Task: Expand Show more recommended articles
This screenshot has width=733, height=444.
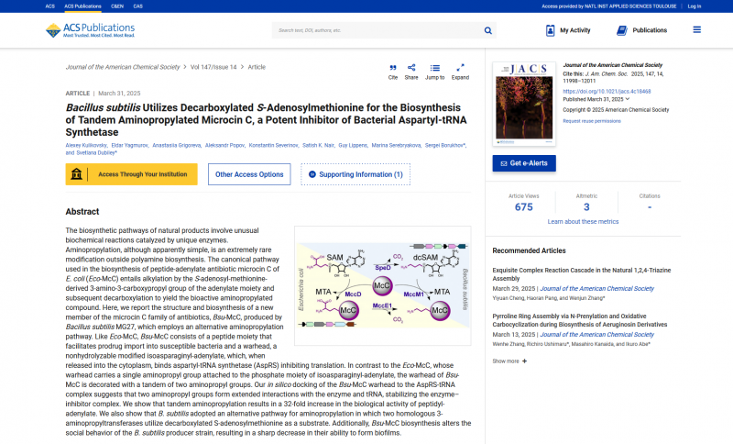Action: (509, 361)
